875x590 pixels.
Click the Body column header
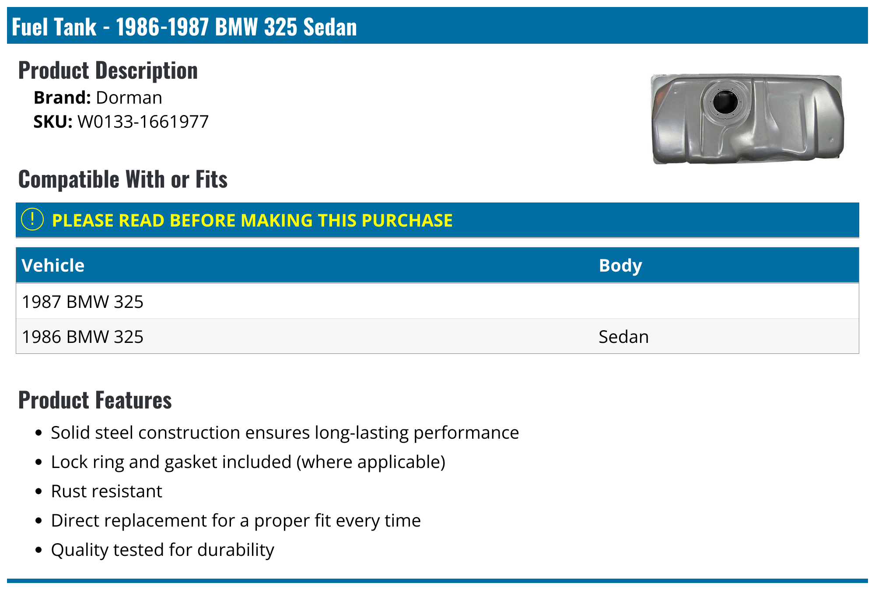(620, 265)
